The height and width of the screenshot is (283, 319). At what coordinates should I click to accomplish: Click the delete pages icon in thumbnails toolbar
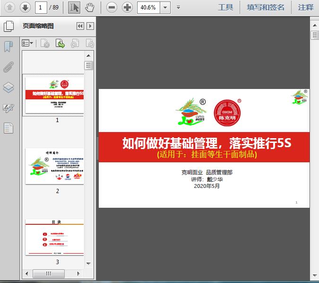point(45,43)
